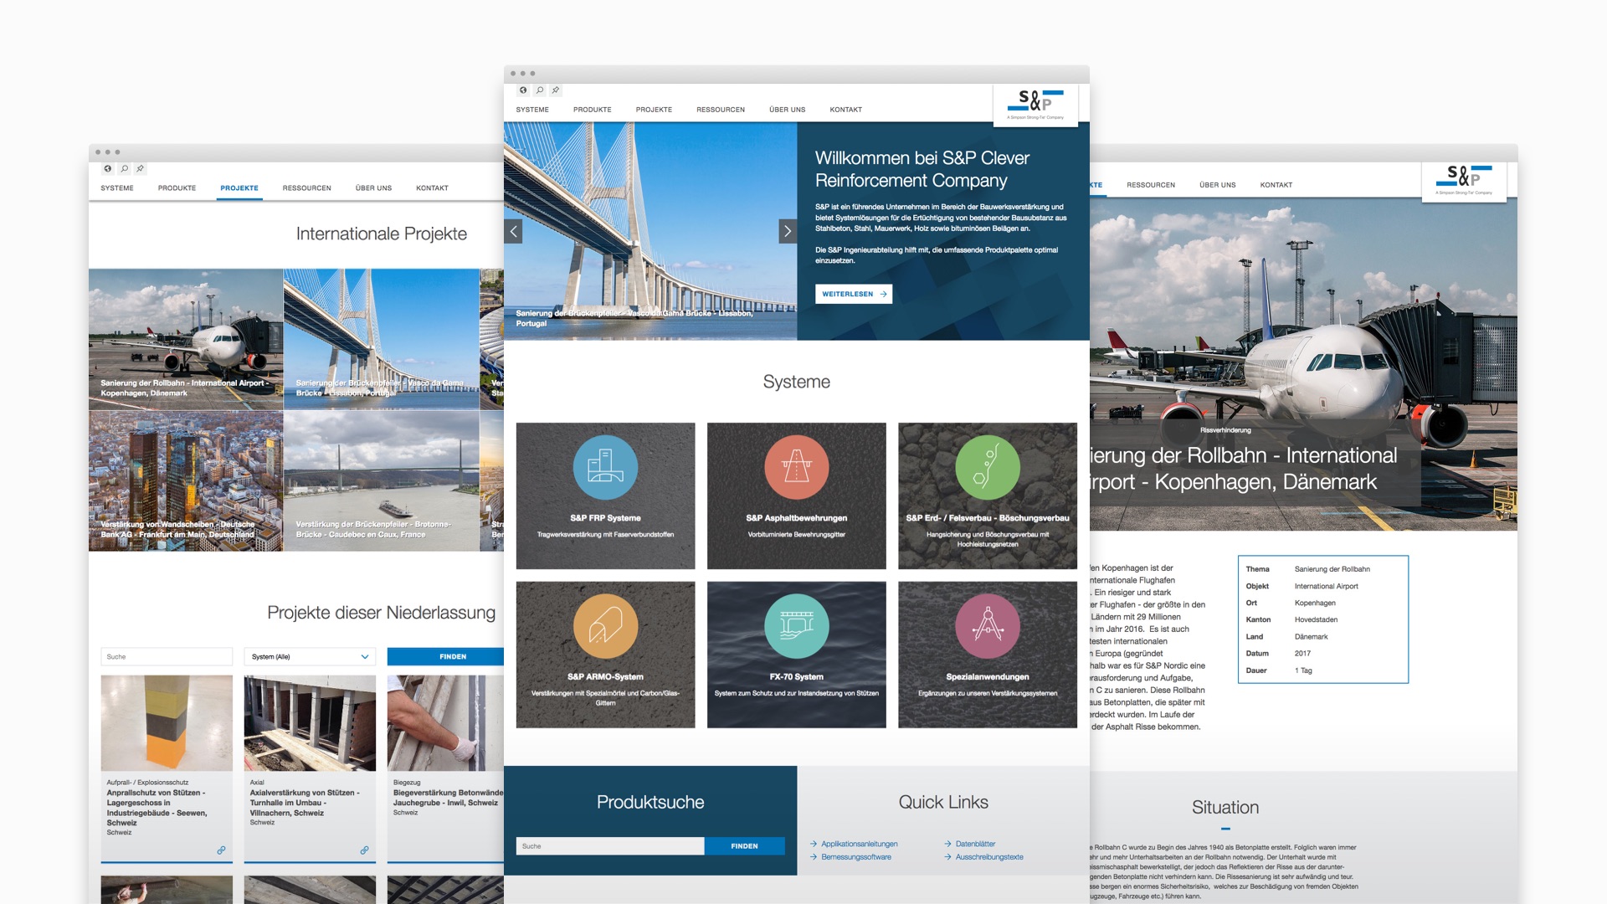Click FINDEN button in left window

click(x=445, y=657)
